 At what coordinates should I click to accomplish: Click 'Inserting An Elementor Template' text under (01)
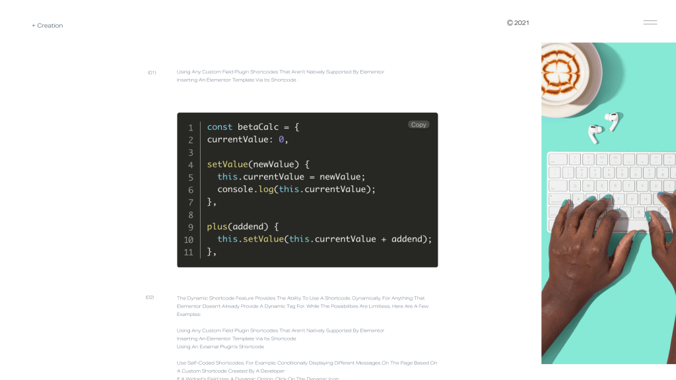click(x=236, y=80)
